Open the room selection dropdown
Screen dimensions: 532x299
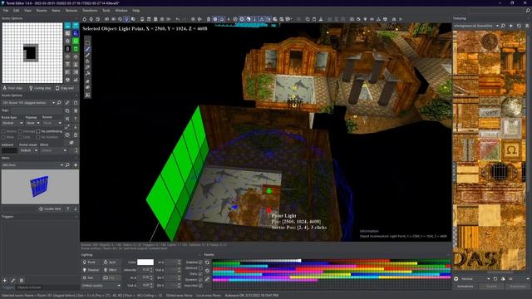click(28, 103)
